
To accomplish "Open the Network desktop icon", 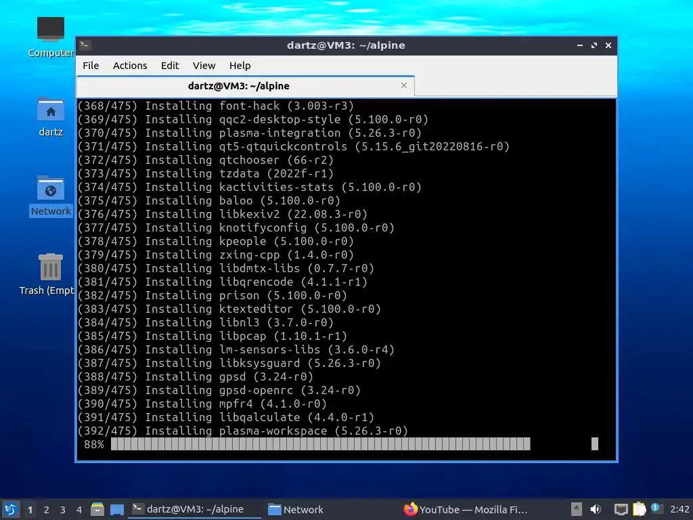I will (50, 196).
